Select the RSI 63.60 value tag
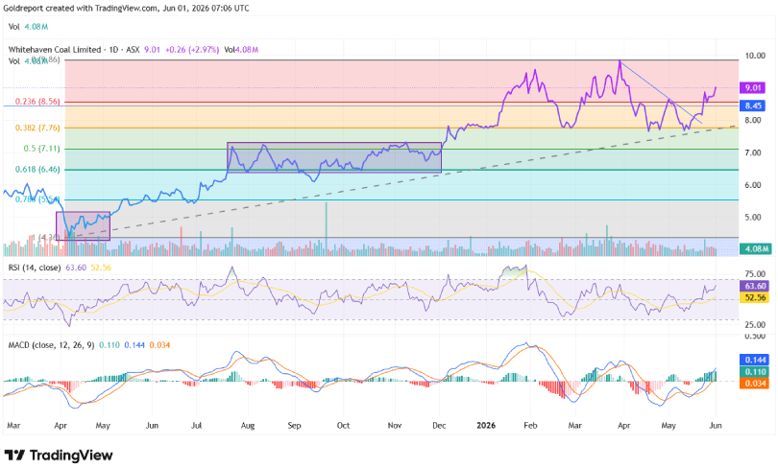 coord(754,286)
